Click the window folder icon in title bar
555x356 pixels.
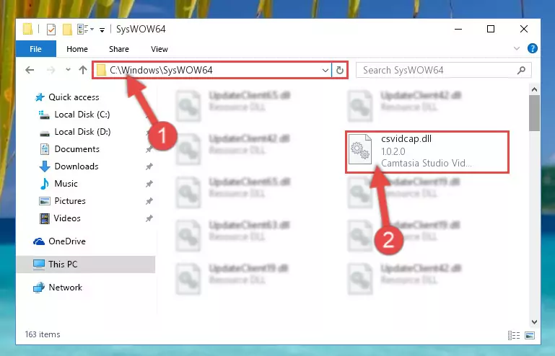point(27,29)
